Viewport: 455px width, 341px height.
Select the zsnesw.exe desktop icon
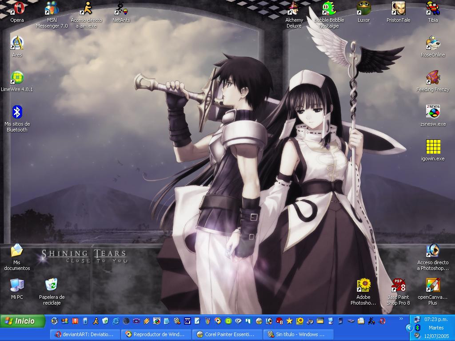(433, 116)
